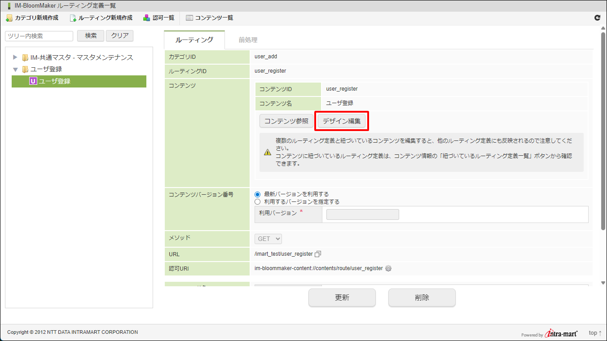Click the デザイン編集 button
Viewport: 607px width, 341px height.
[x=342, y=121]
